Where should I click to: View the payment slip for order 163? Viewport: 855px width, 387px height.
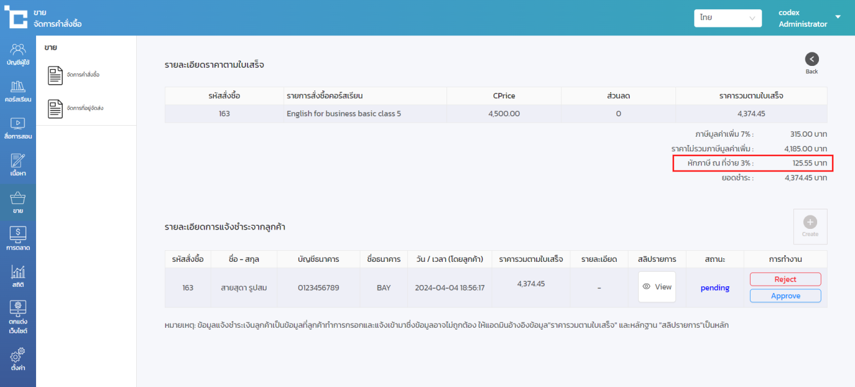[657, 287]
